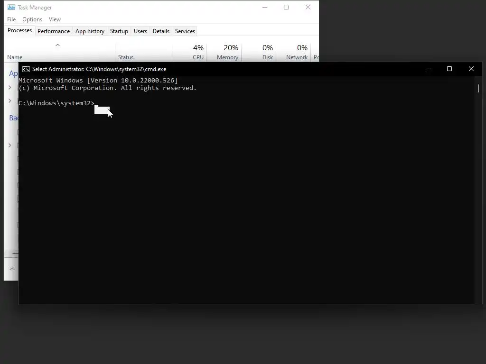Open the Options menu in Task Manager
Image resolution: width=486 pixels, height=364 pixels.
click(32, 19)
